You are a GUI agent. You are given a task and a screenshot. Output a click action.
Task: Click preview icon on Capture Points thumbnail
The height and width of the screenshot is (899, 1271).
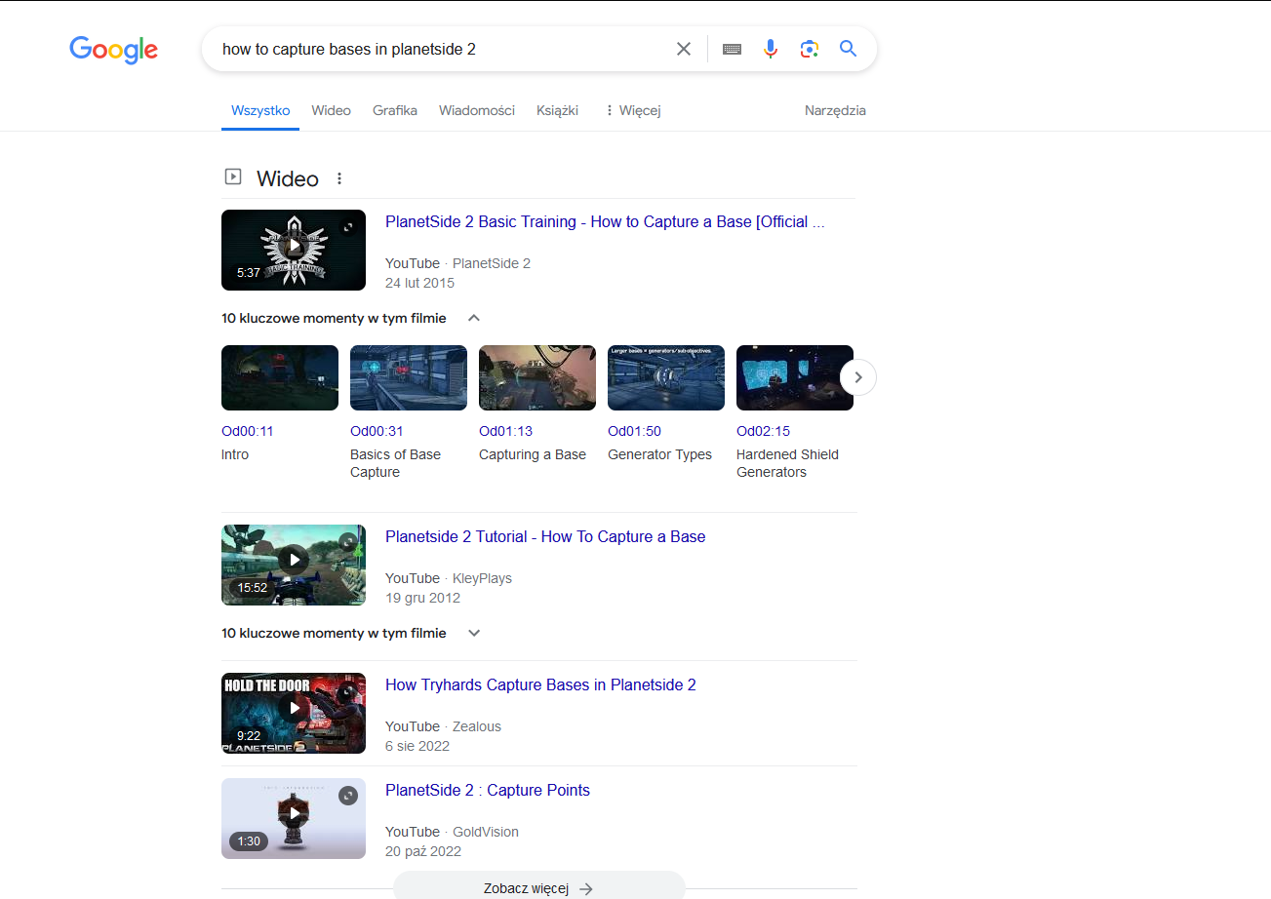tap(348, 796)
